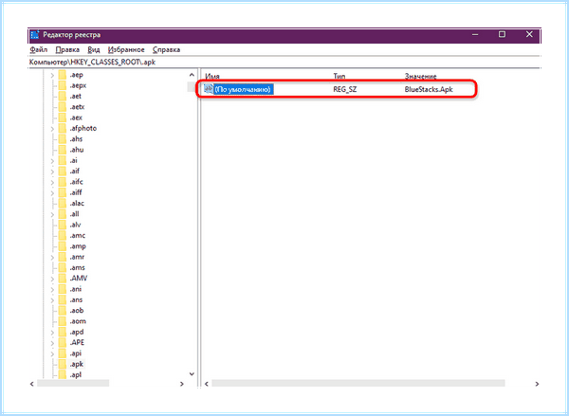This screenshot has width=569, height=416.
Task: Click the folder icon of .AMV key
Action: [x=63, y=279]
